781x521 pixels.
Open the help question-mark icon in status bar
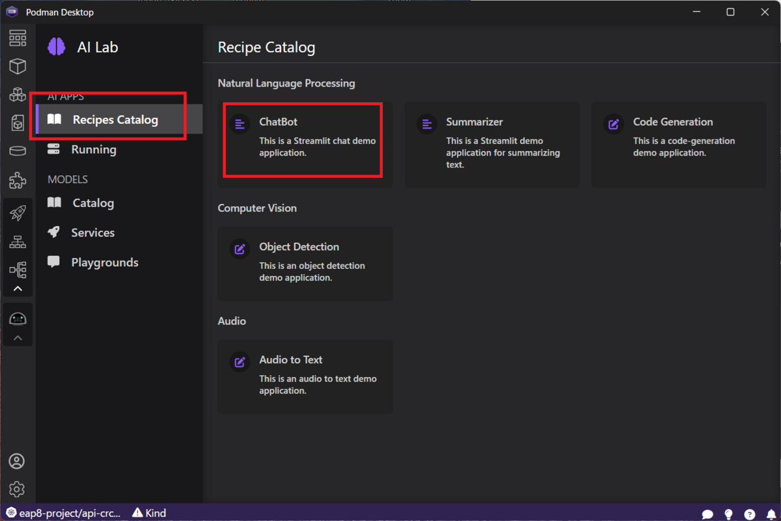(750, 514)
